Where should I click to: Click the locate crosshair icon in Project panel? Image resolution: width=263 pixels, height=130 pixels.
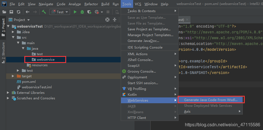click(107, 20)
